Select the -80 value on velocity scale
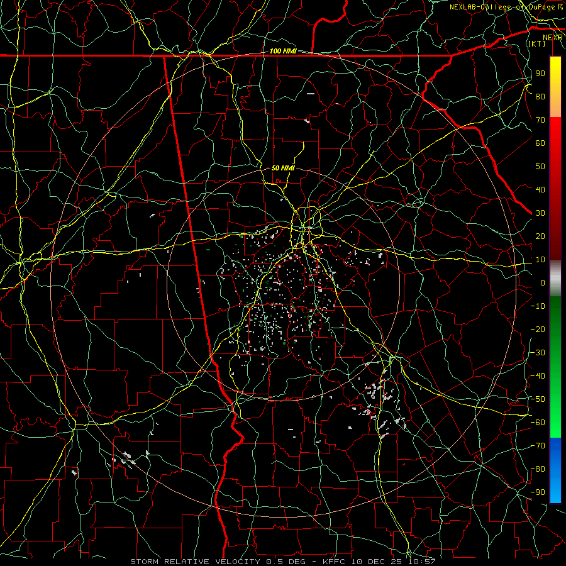The height and width of the screenshot is (566, 566). (x=538, y=469)
